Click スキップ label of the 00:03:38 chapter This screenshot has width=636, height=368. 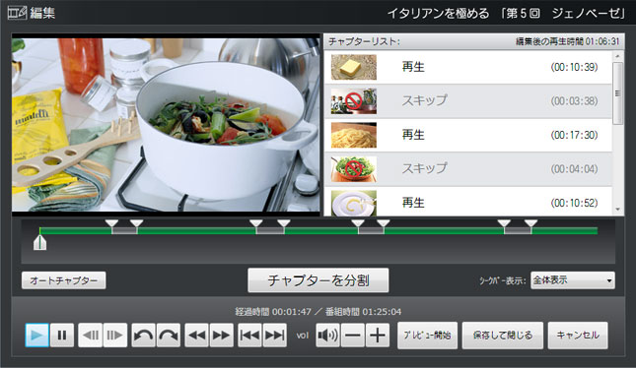pyautogui.click(x=425, y=100)
